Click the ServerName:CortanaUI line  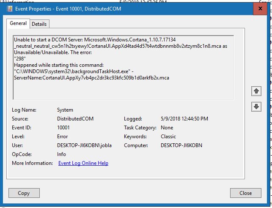tap(92, 78)
